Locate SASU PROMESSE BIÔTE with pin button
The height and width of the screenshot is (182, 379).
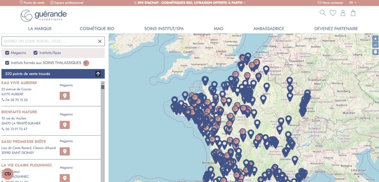(65, 151)
